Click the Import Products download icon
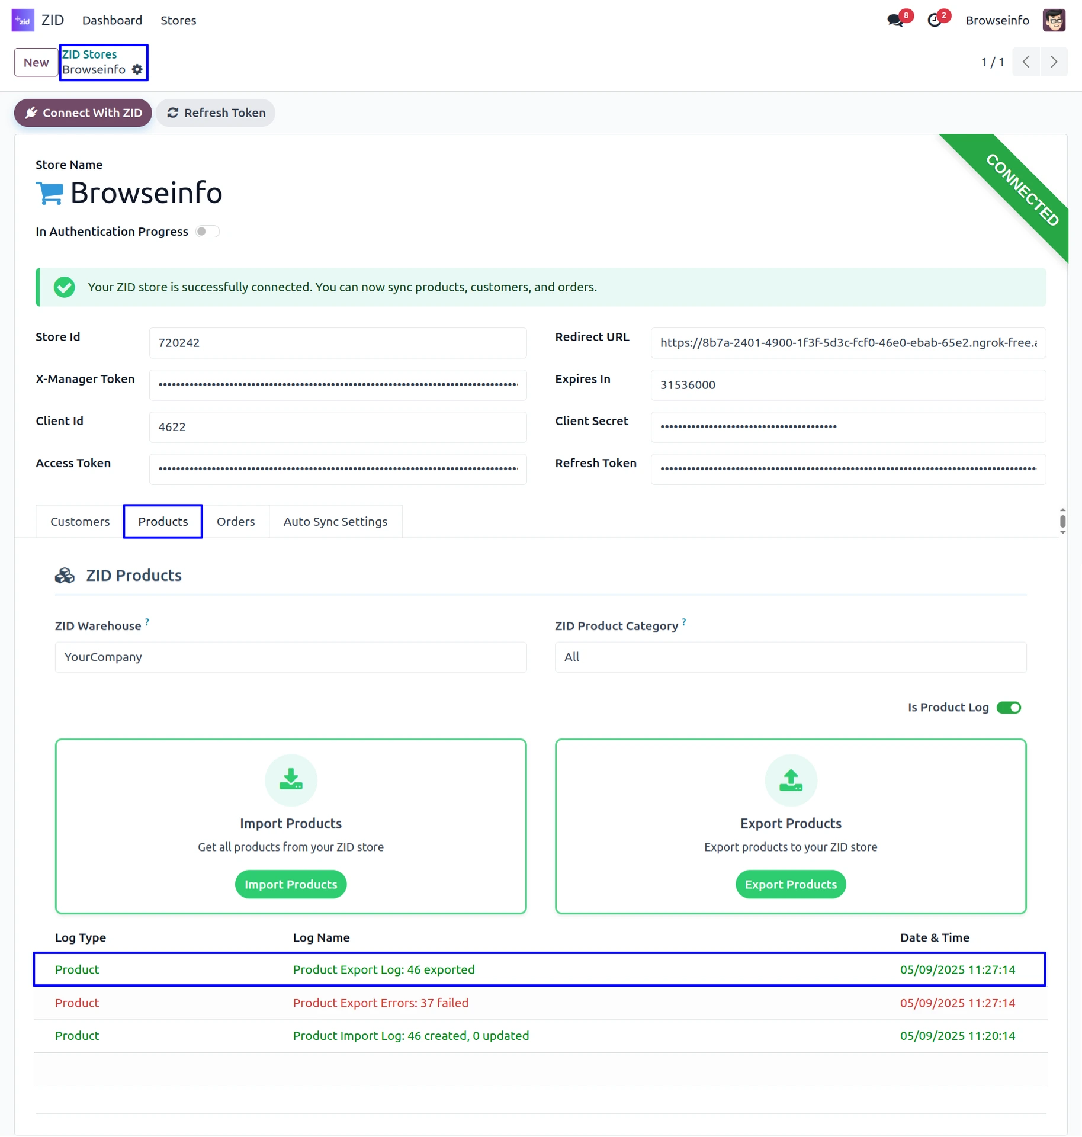The height and width of the screenshot is (1137, 1082). [291, 780]
